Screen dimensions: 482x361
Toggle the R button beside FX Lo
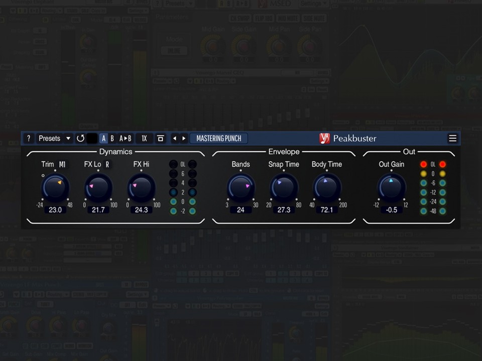(x=107, y=164)
